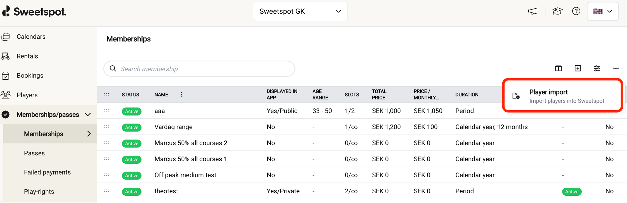The height and width of the screenshot is (203, 627).
Task: Open the Vardag range membership
Action: tap(173, 127)
